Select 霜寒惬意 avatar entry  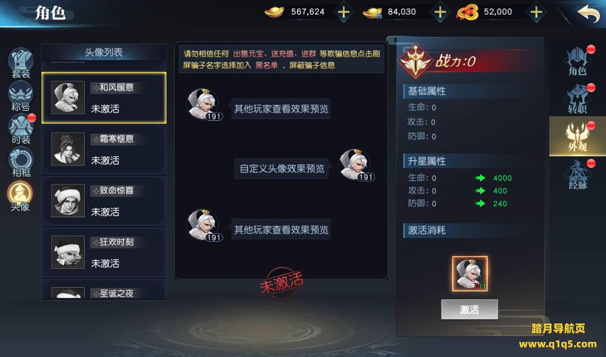coord(104,149)
